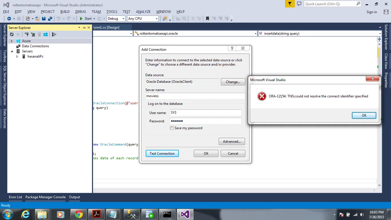Click the feedback speech bubble icon
The height and width of the screenshot is (220, 391).
click(x=299, y=4)
